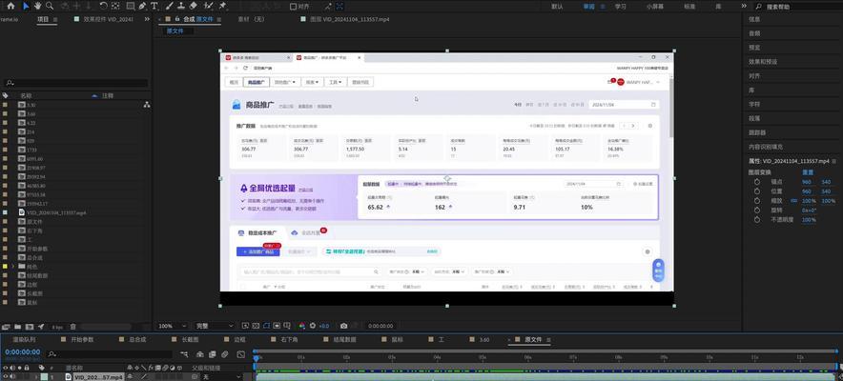Select the Selection arrow tool

[x=25, y=6]
